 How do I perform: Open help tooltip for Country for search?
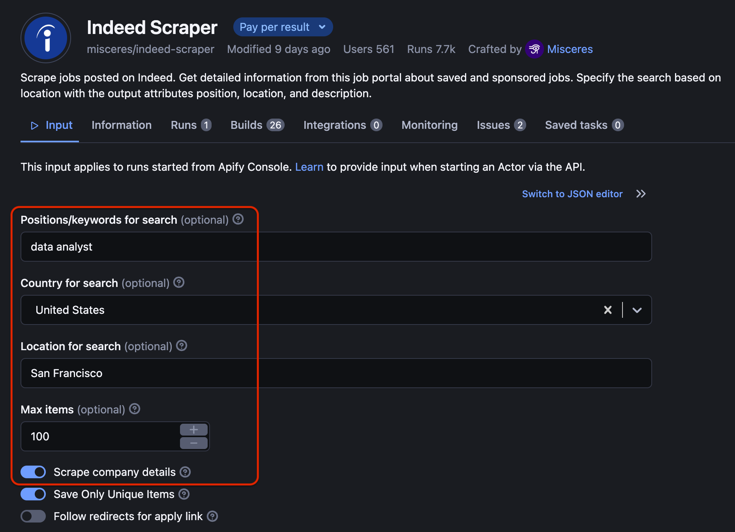pos(179,283)
